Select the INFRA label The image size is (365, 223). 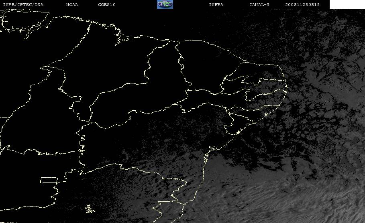[216, 5]
